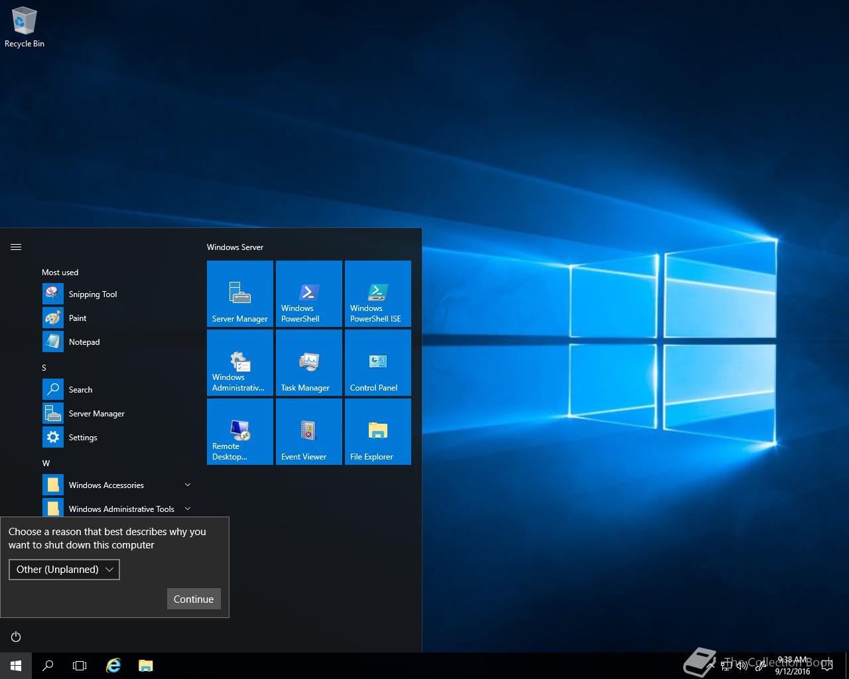Open the Action Center notification icon

[827, 666]
